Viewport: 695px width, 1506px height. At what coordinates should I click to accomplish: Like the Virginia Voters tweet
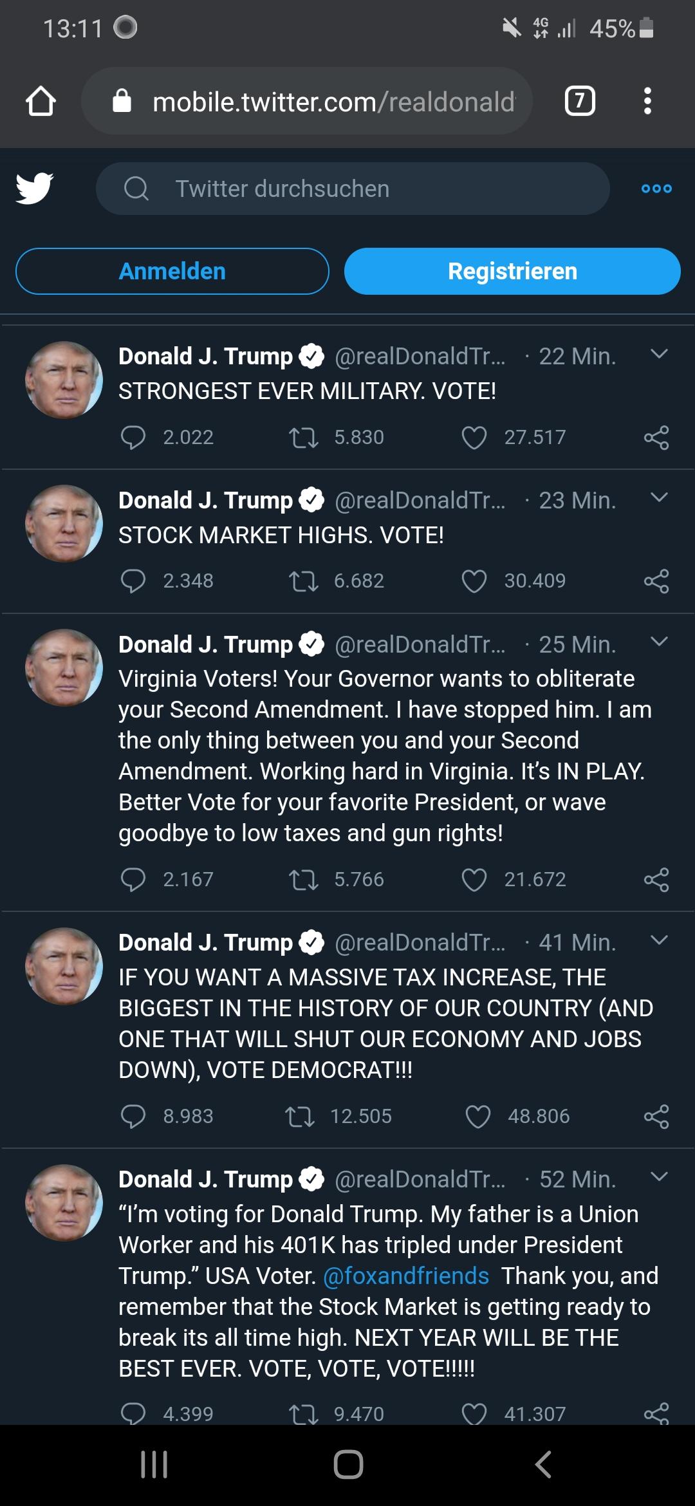coord(474,880)
